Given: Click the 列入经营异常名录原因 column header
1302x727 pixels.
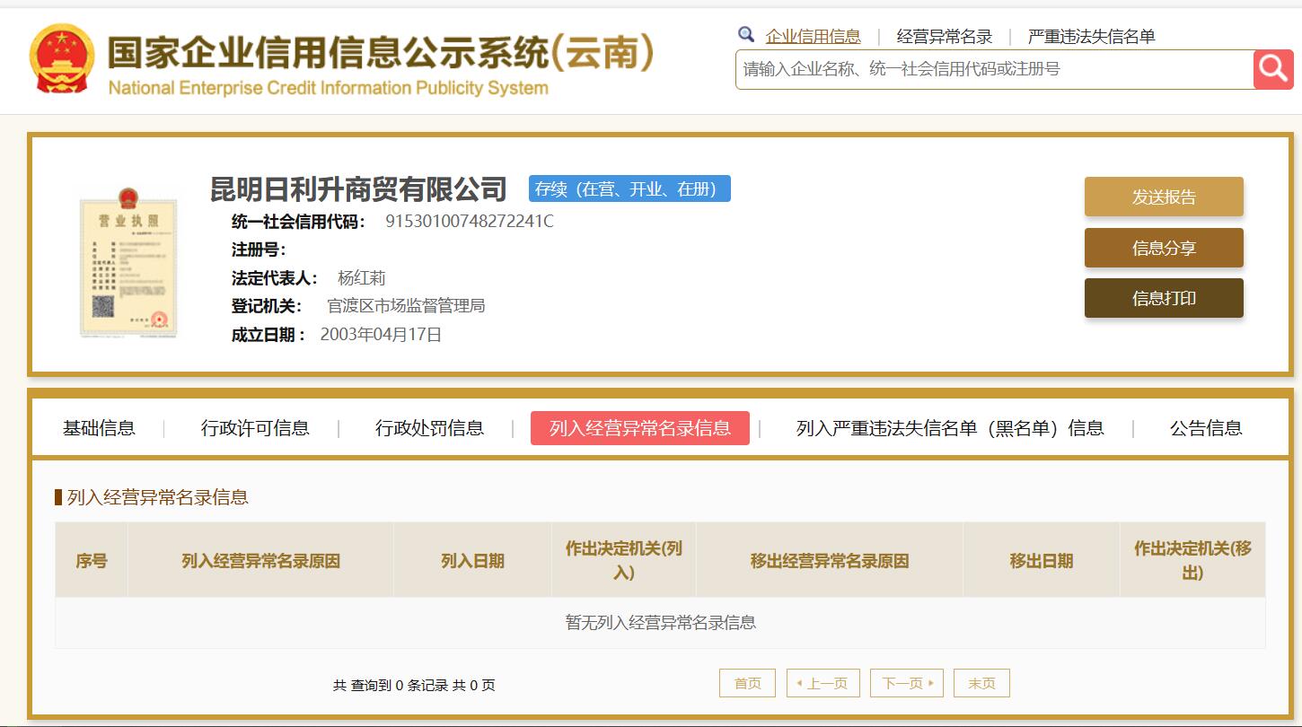Looking at the screenshot, I should click(x=260, y=561).
